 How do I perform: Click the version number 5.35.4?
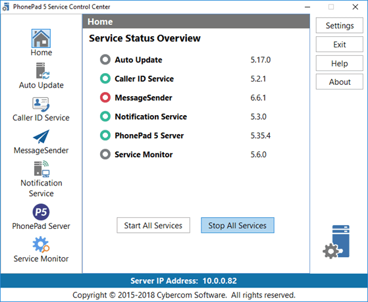[261, 136]
